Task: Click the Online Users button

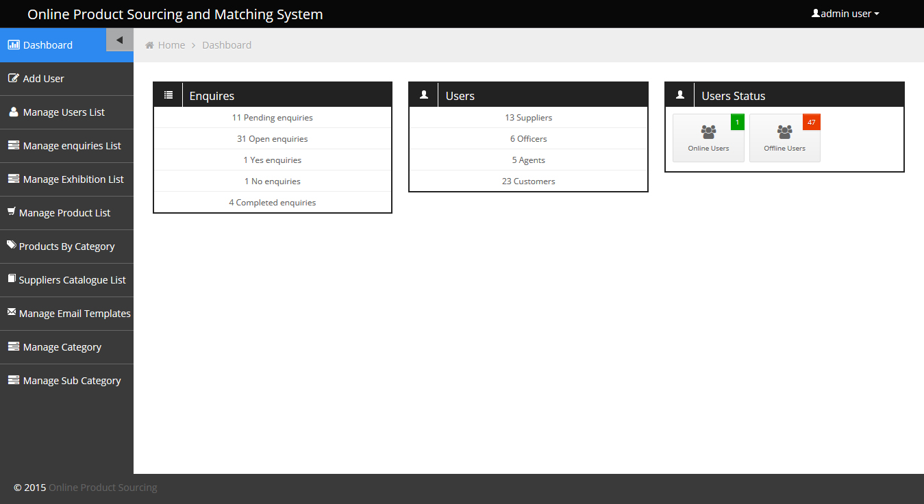Action: tap(708, 138)
